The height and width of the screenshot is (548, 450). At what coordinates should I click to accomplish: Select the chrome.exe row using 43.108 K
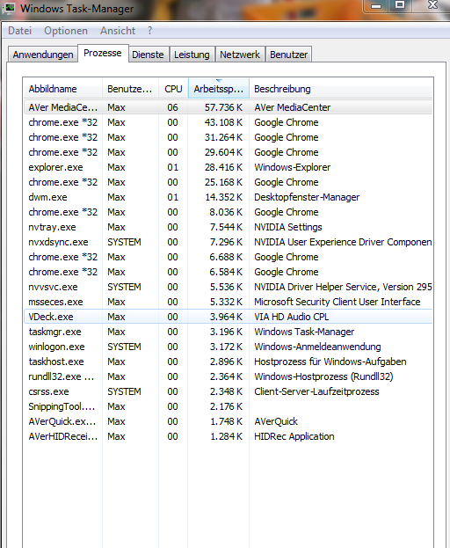click(x=229, y=122)
